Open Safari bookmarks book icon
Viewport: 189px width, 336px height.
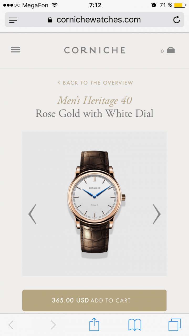pos(135,325)
